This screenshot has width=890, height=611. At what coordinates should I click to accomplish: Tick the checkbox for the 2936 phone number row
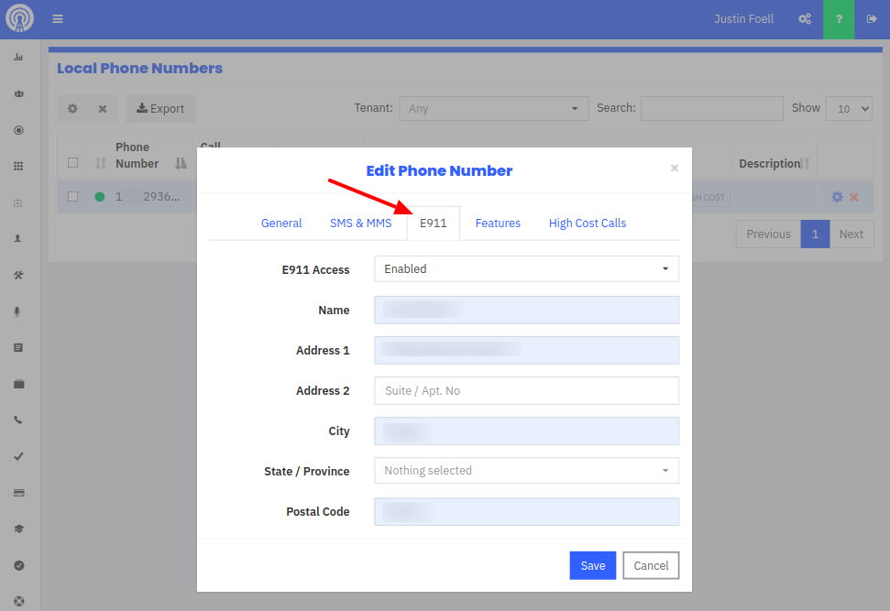click(72, 196)
